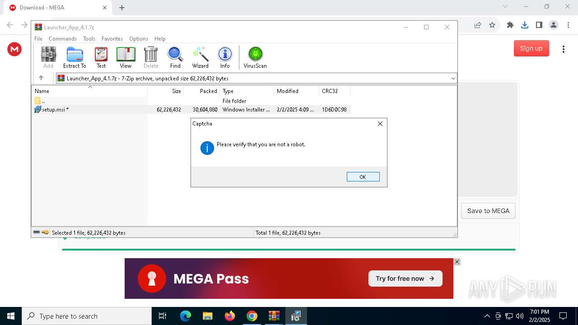Click the key icon in status bar

pyautogui.click(x=45, y=232)
